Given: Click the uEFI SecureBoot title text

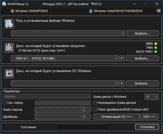Looking at the screenshot, I should click(78, 4).
